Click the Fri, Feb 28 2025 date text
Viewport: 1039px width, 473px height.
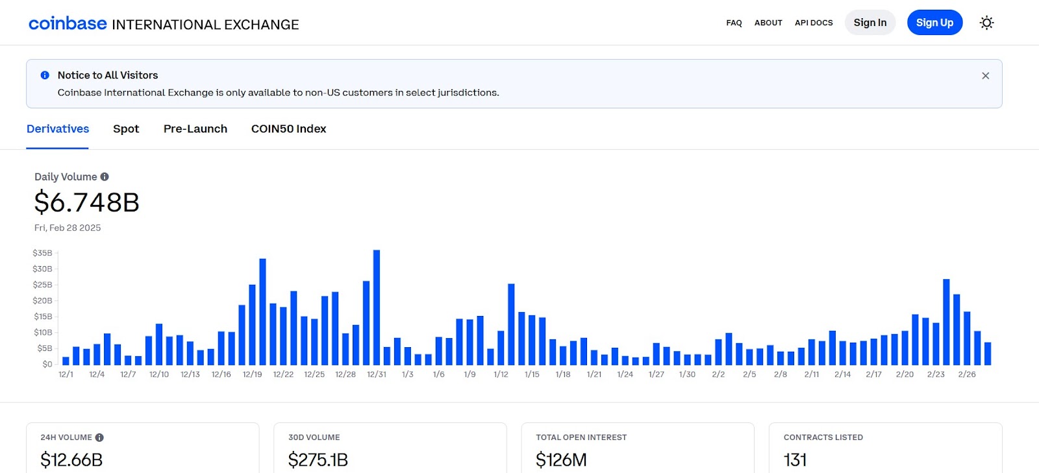(68, 228)
